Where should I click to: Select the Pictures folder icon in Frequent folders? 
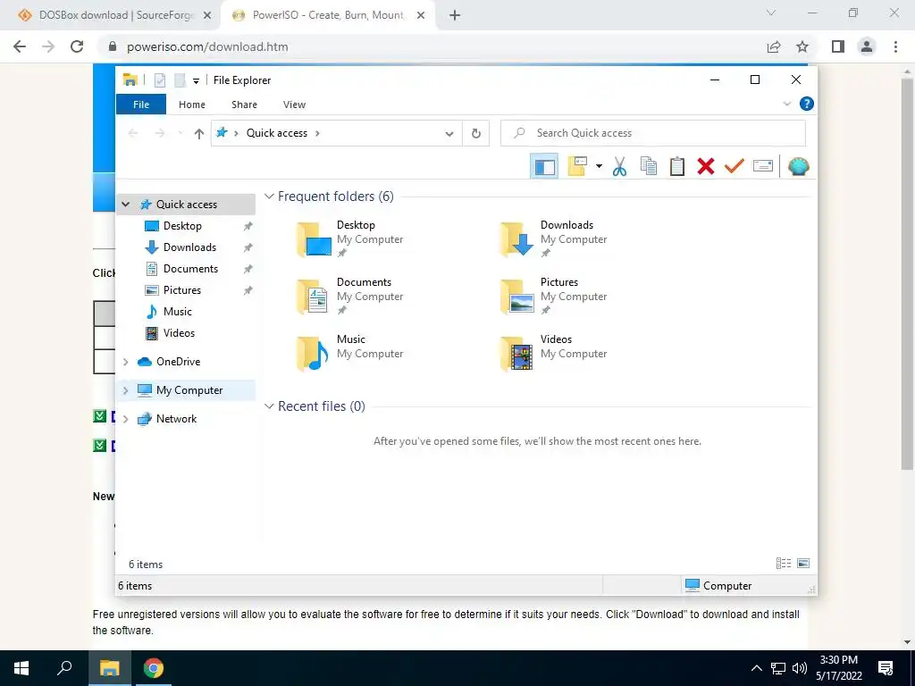tap(516, 297)
